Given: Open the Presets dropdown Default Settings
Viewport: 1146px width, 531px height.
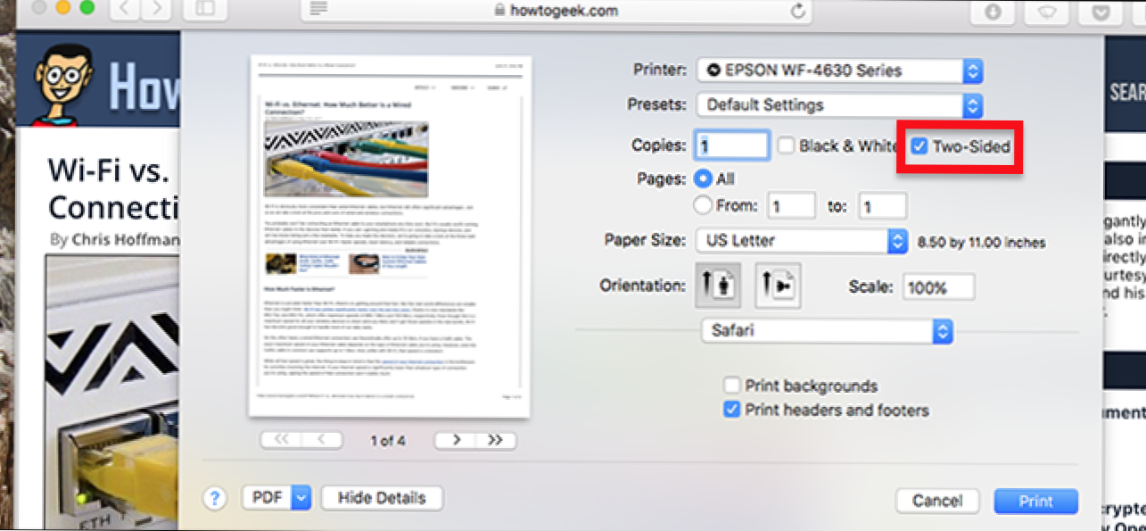Looking at the screenshot, I should point(839,105).
